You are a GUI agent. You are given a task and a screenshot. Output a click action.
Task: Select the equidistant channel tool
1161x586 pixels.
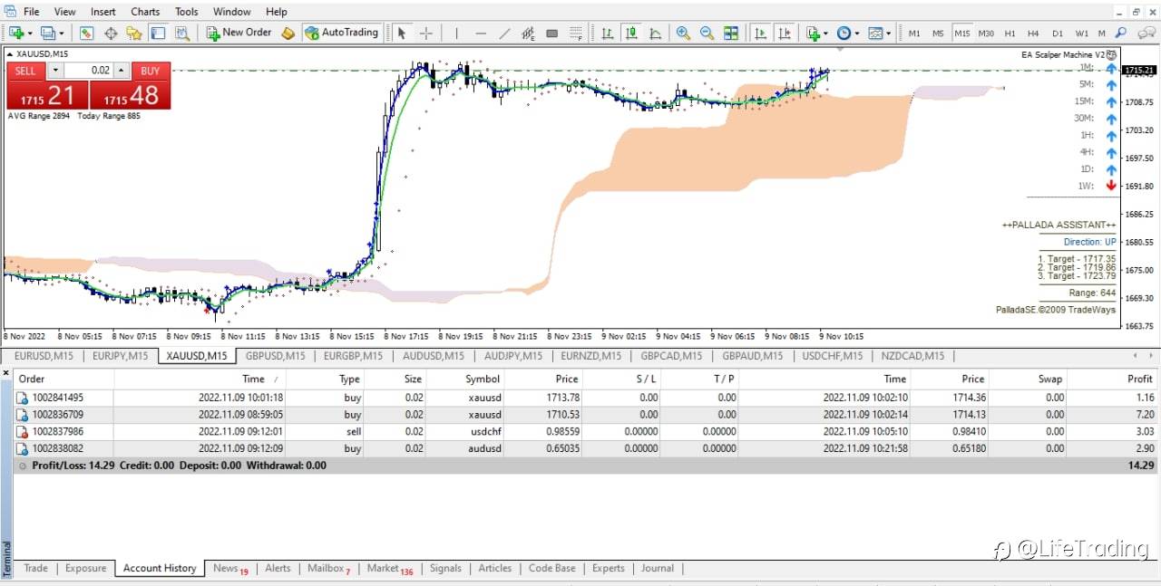tap(528, 33)
